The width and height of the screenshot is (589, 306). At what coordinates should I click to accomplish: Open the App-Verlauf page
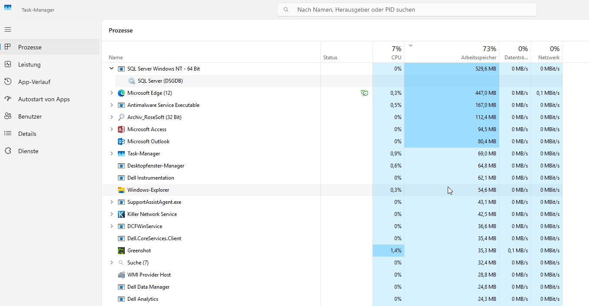50,82
